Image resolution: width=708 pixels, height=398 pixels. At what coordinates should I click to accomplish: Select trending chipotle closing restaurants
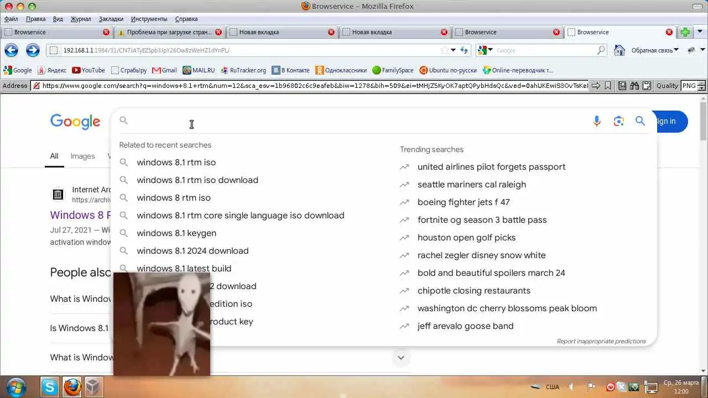click(x=473, y=291)
